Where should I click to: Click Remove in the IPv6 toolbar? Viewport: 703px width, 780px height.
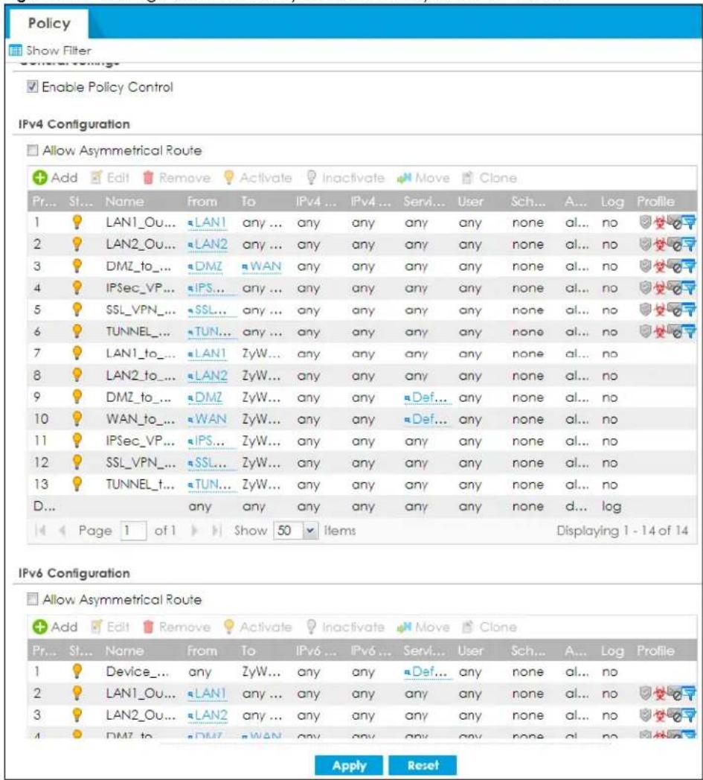click(176, 627)
